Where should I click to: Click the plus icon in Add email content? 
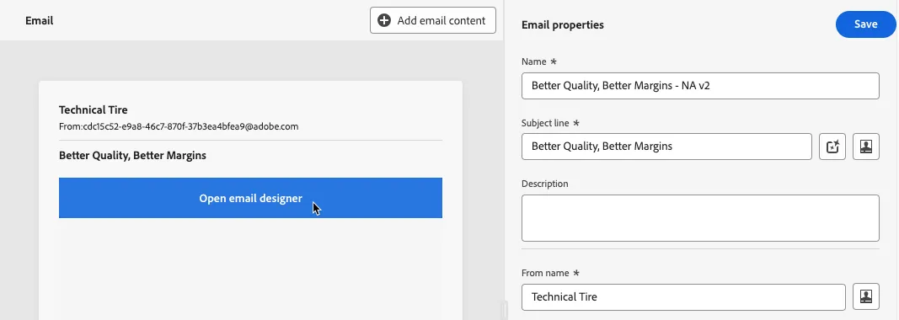[x=384, y=21]
